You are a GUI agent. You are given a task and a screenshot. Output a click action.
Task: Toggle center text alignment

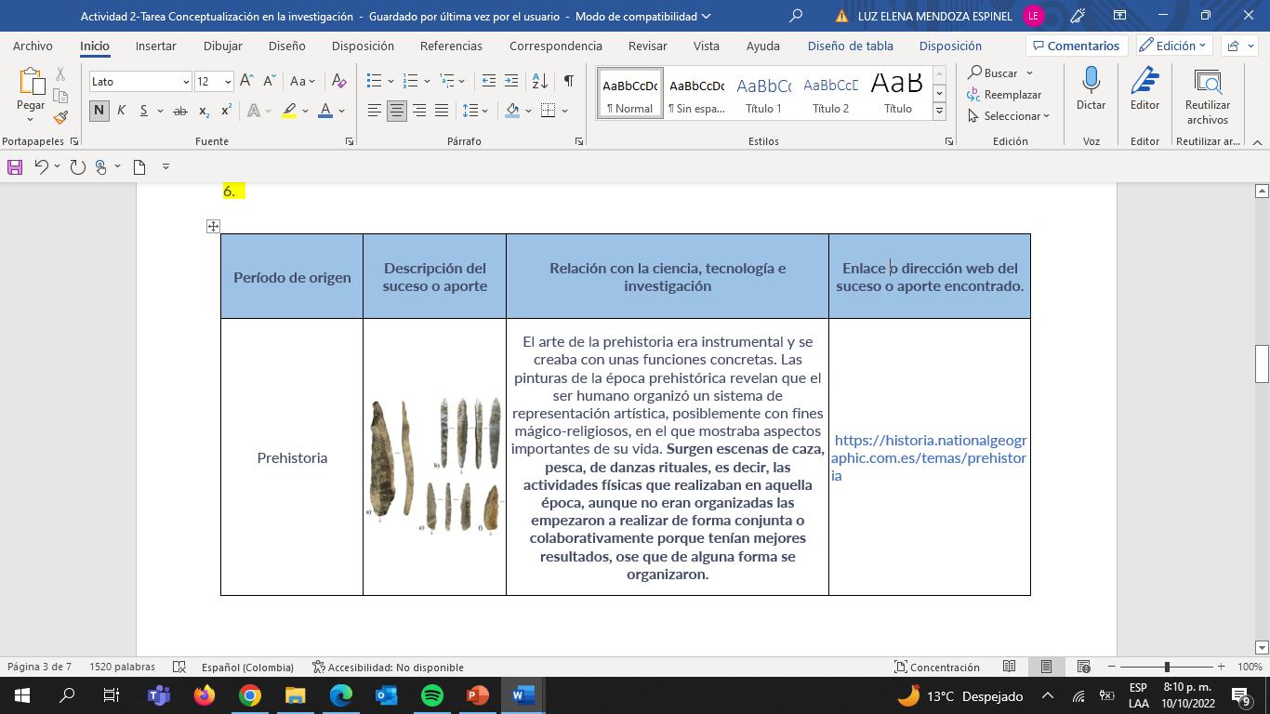(x=397, y=111)
